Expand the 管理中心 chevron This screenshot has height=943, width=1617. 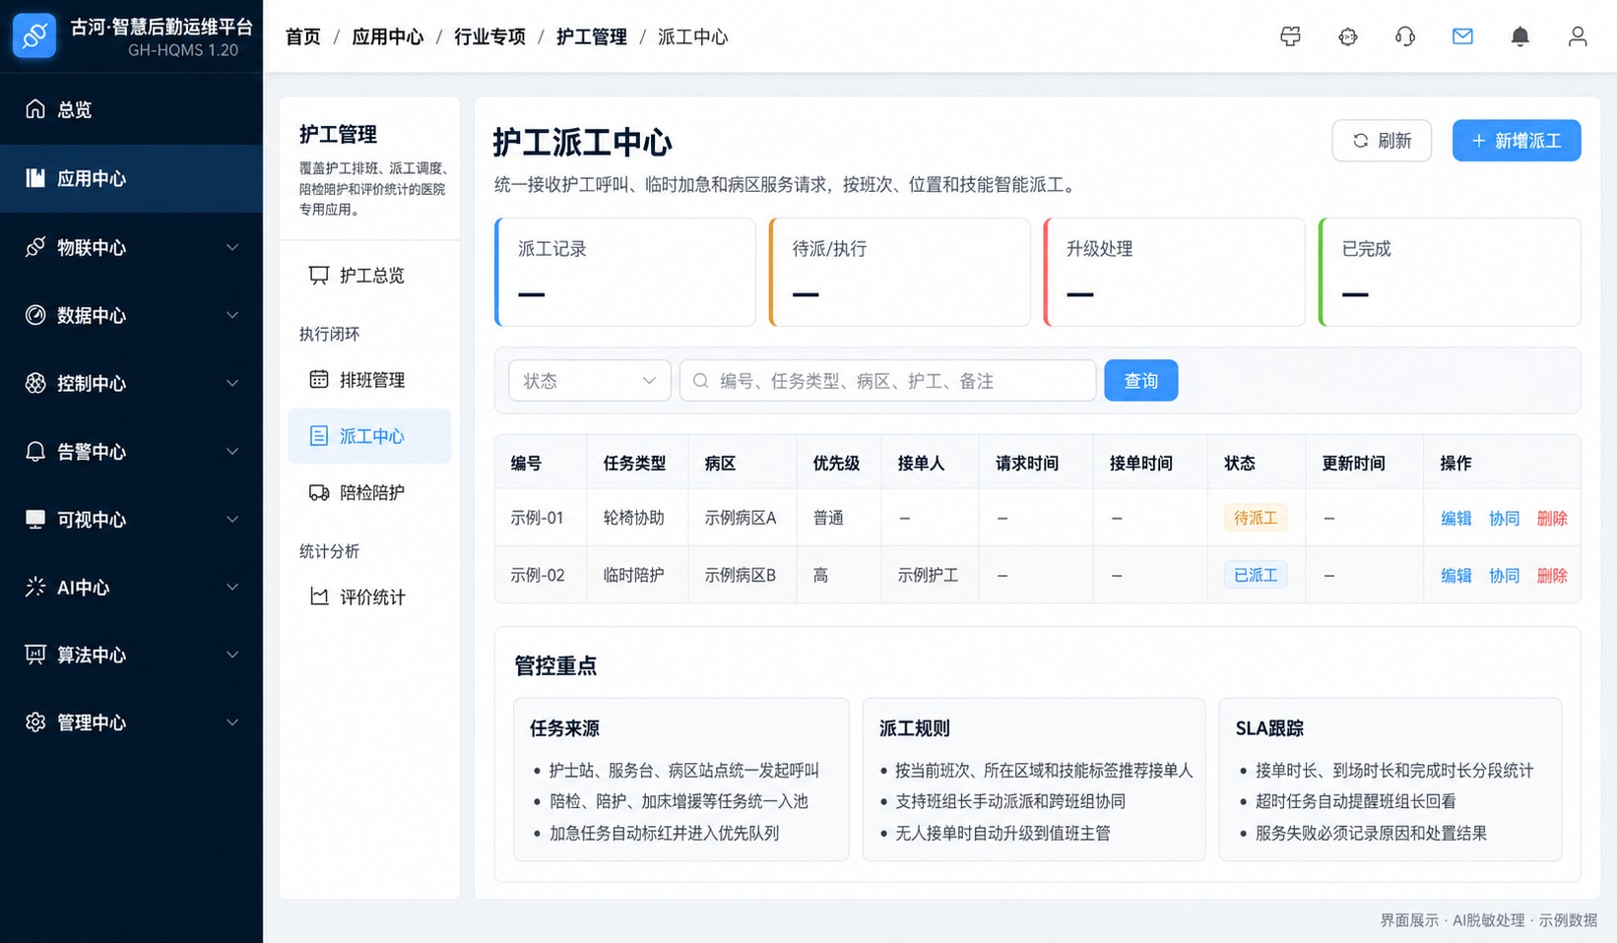(232, 723)
